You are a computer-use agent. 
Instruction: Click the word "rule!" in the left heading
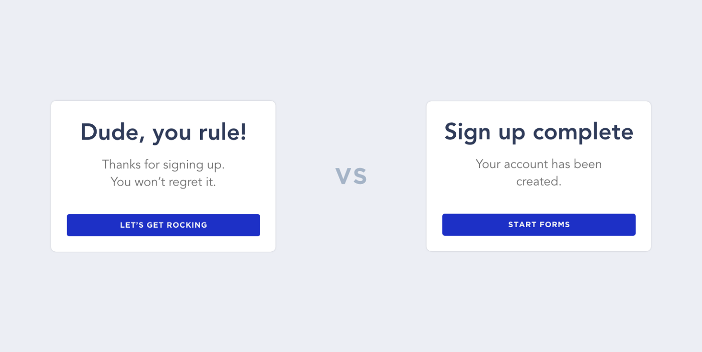pos(224,132)
